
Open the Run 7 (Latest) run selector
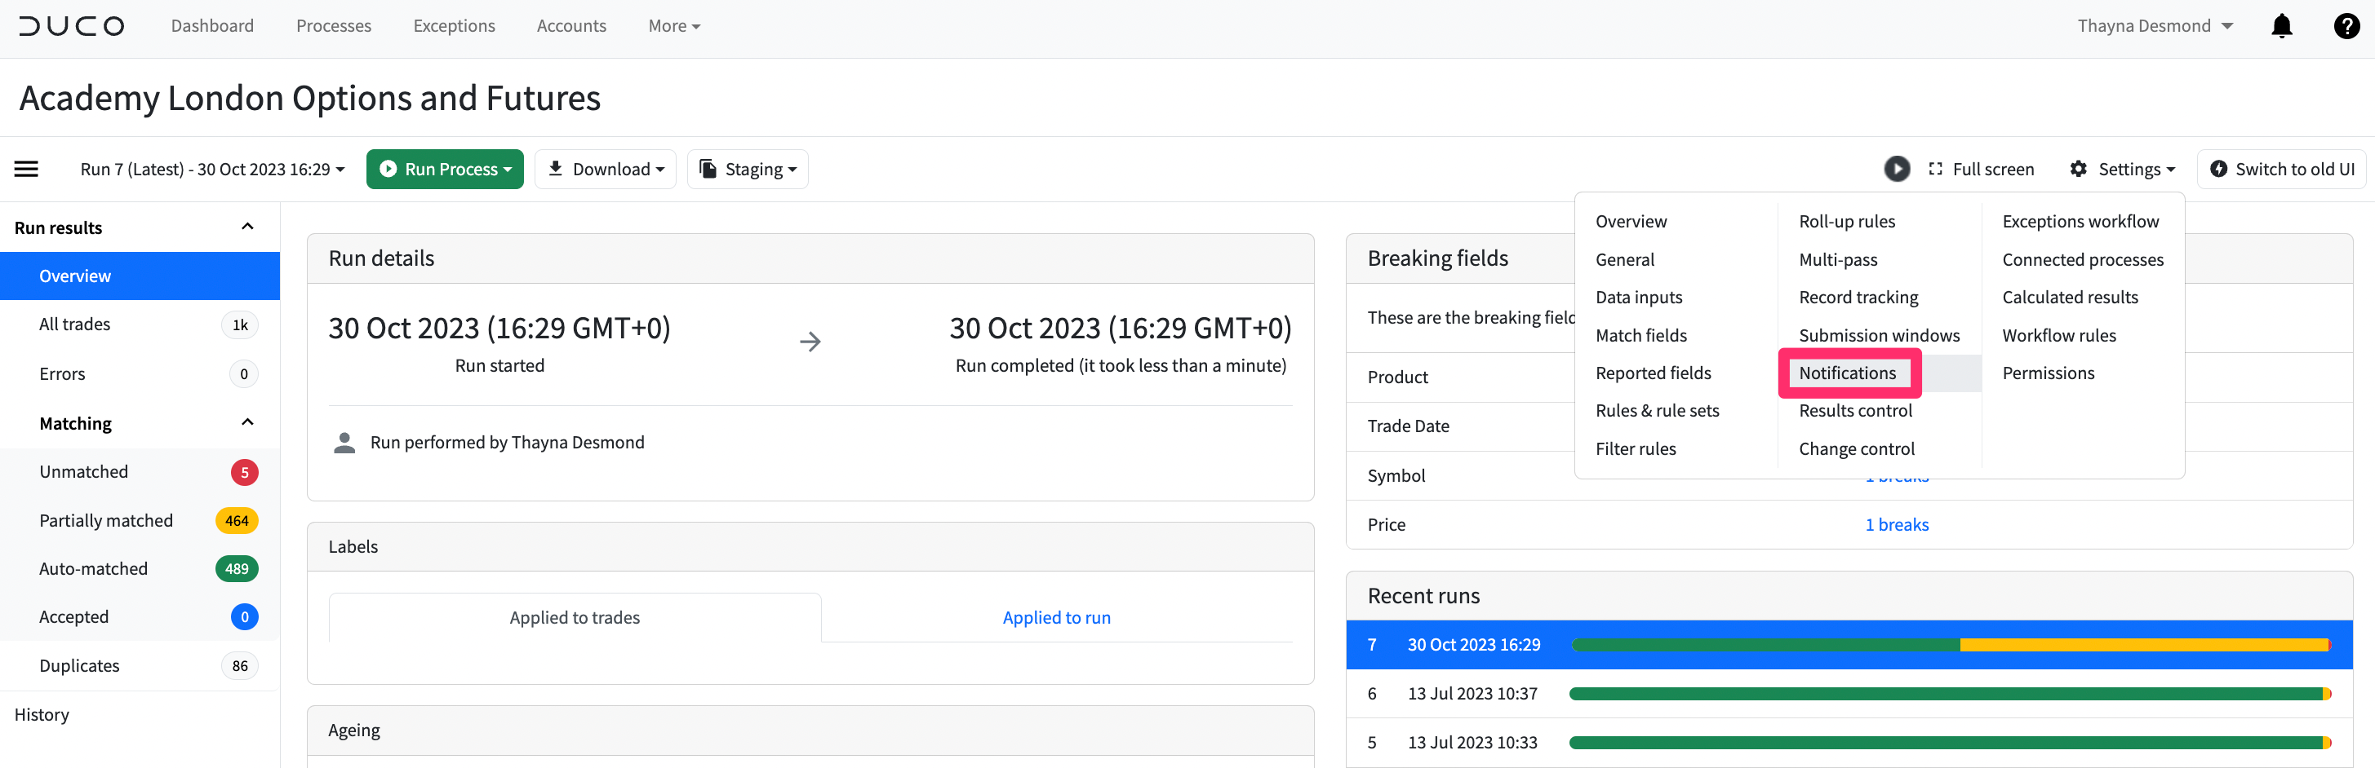pyautogui.click(x=212, y=170)
